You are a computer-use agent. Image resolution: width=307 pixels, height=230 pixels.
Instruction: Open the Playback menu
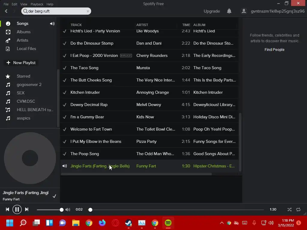(37, 4)
